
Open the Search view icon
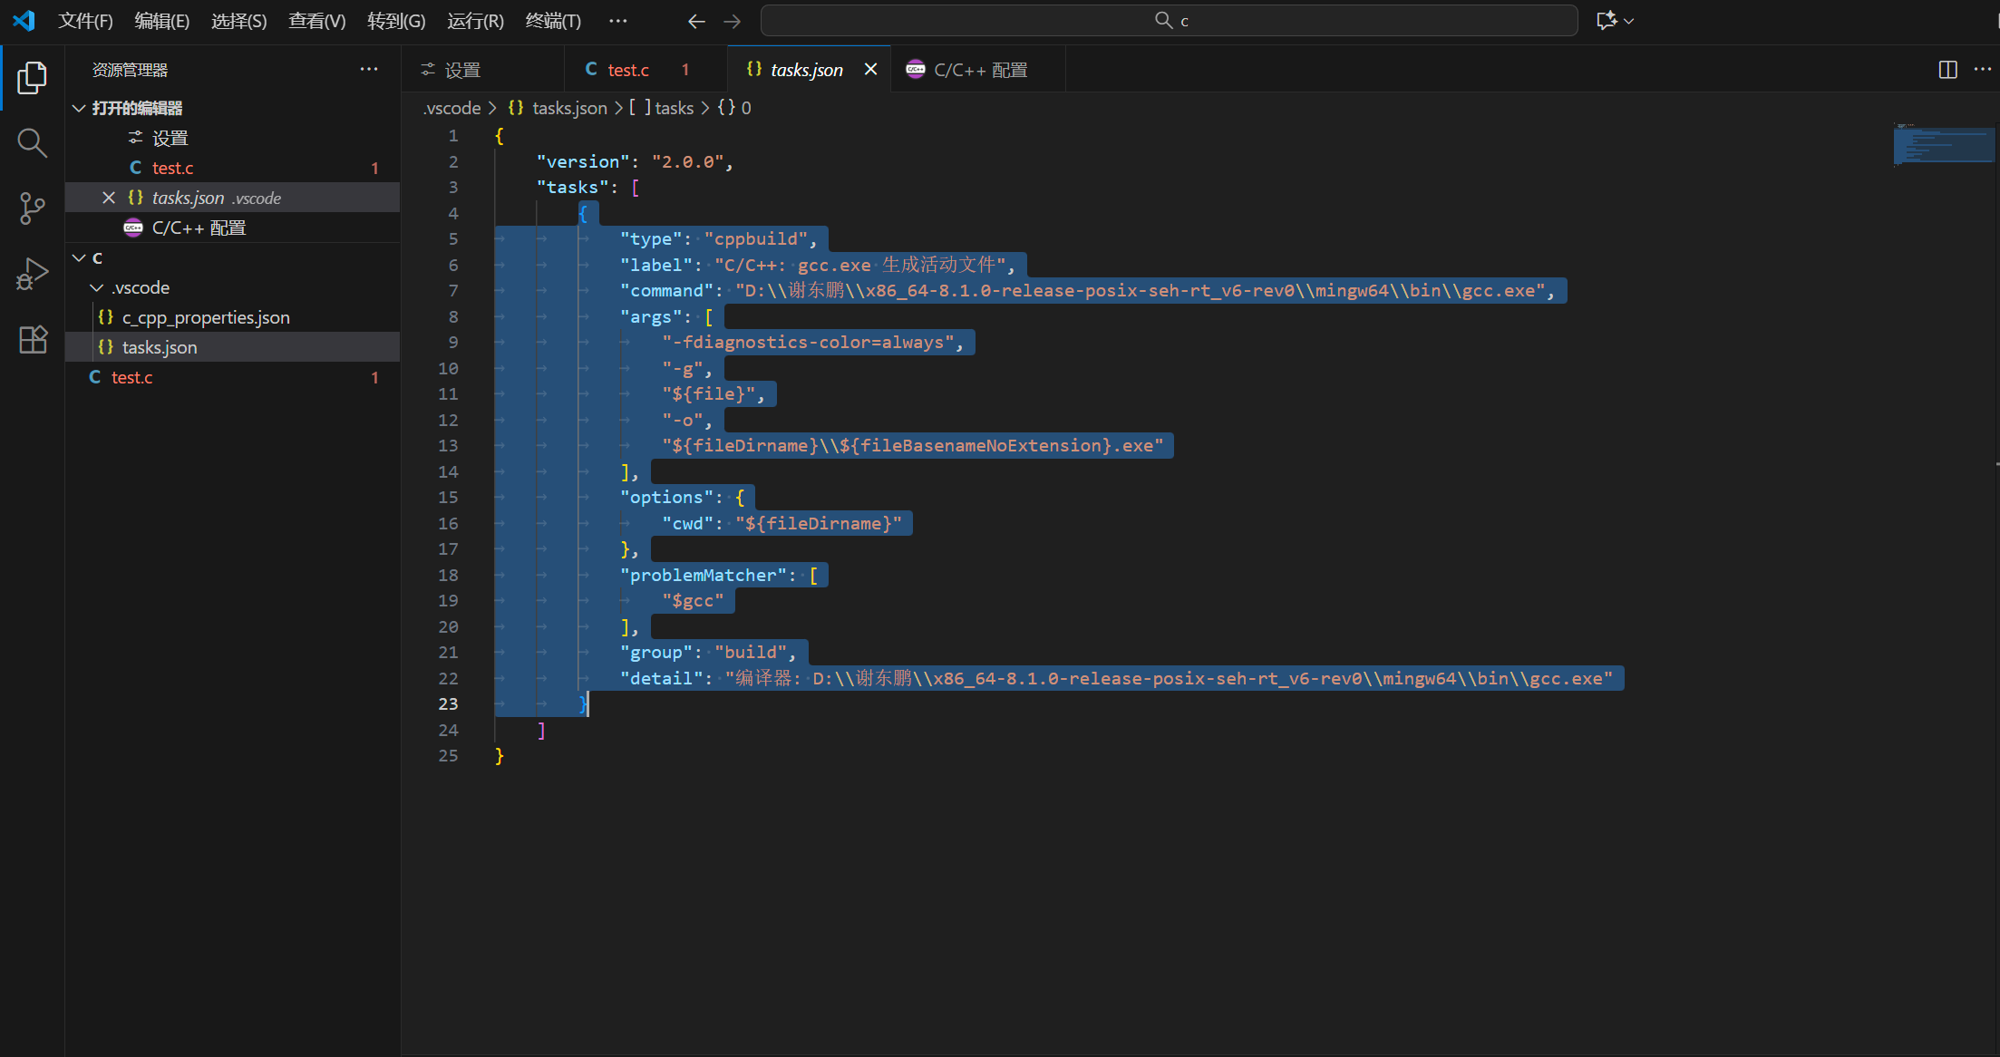33,142
